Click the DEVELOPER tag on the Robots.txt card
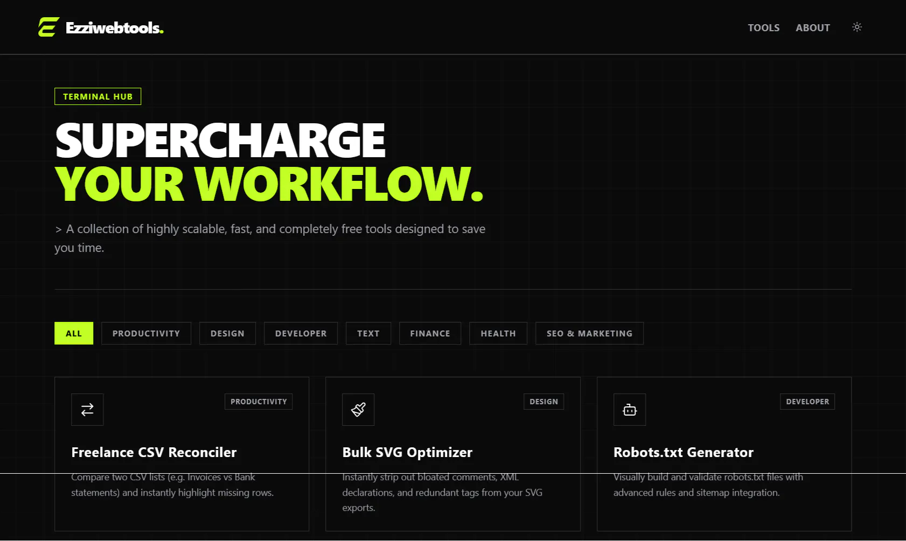The height and width of the screenshot is (541, 906). 807,402
